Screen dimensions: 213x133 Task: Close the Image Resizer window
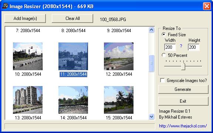[207, 6]
